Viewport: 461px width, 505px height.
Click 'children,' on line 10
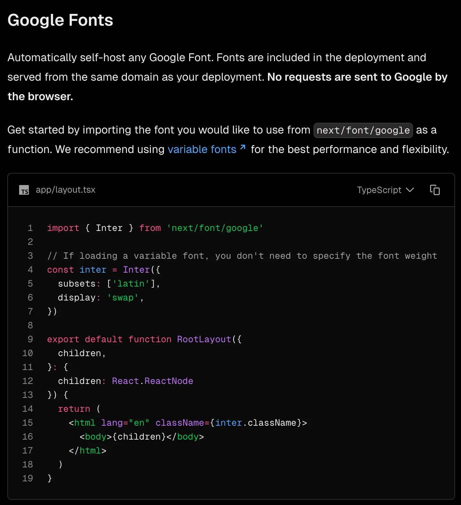[82, 353]
